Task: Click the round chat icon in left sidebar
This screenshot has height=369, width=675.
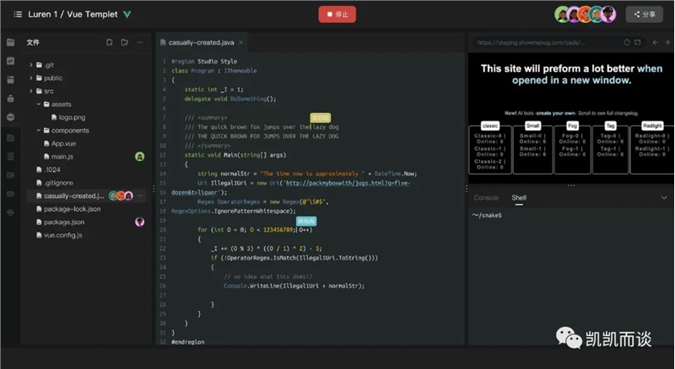Action: (11, 117)
